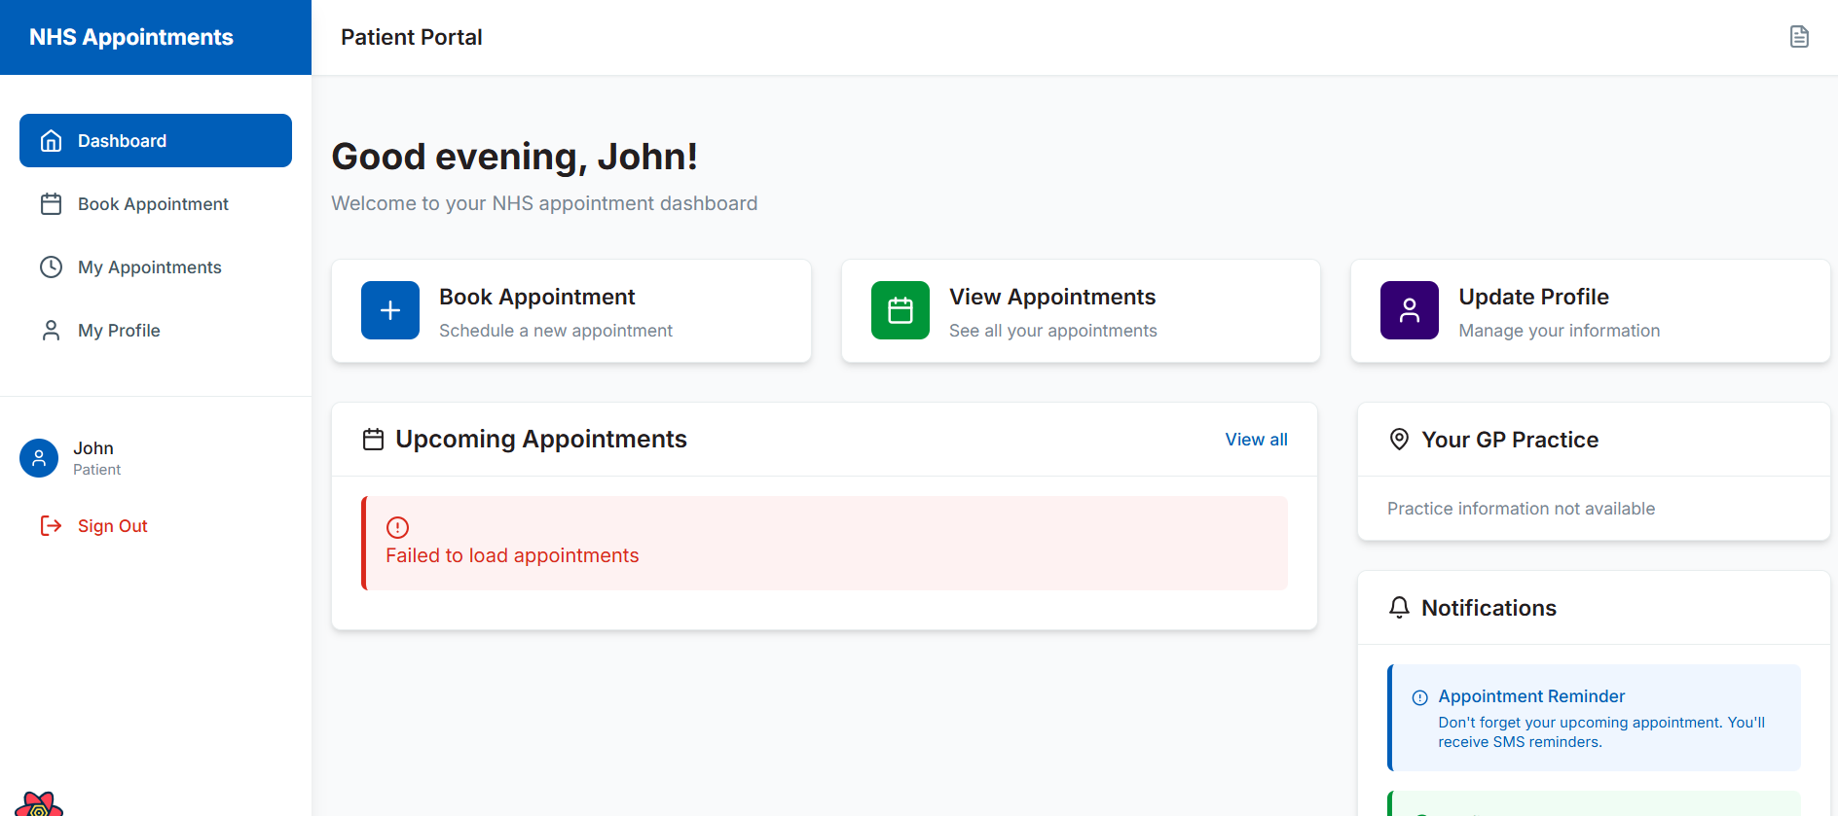Click View all link for upcoming appointments
The width and height of the screenshot is (1838, 816).
[x=1256, y=440]
